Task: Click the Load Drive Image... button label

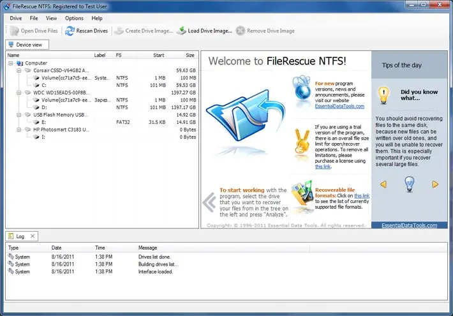Action: [x=210, y=31]
